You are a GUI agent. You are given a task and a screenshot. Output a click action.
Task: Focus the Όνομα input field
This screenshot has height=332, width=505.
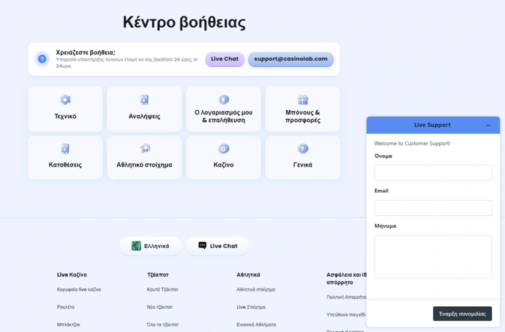coord(432,173)
